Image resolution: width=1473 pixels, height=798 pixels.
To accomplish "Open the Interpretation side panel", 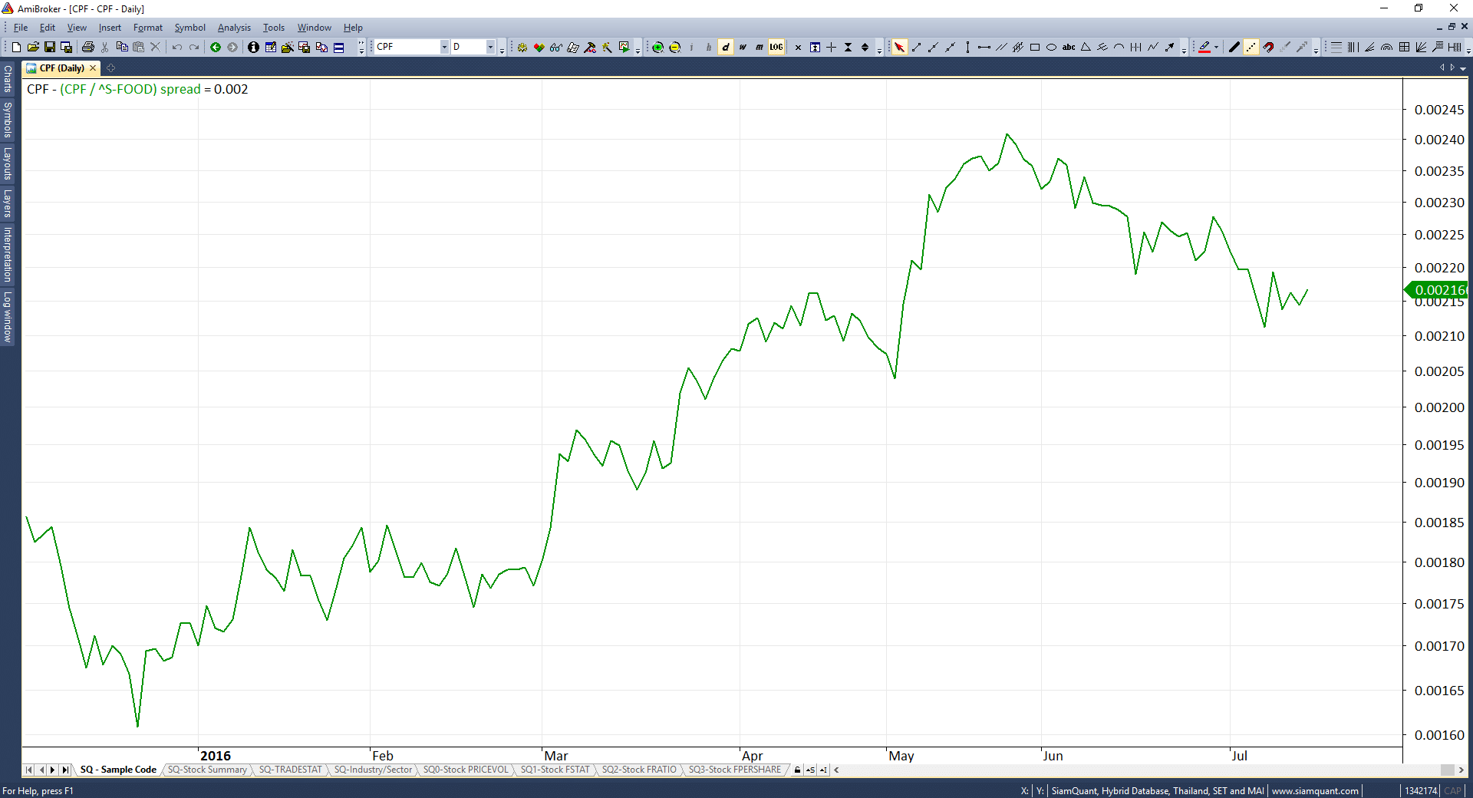I will [8, 254].
